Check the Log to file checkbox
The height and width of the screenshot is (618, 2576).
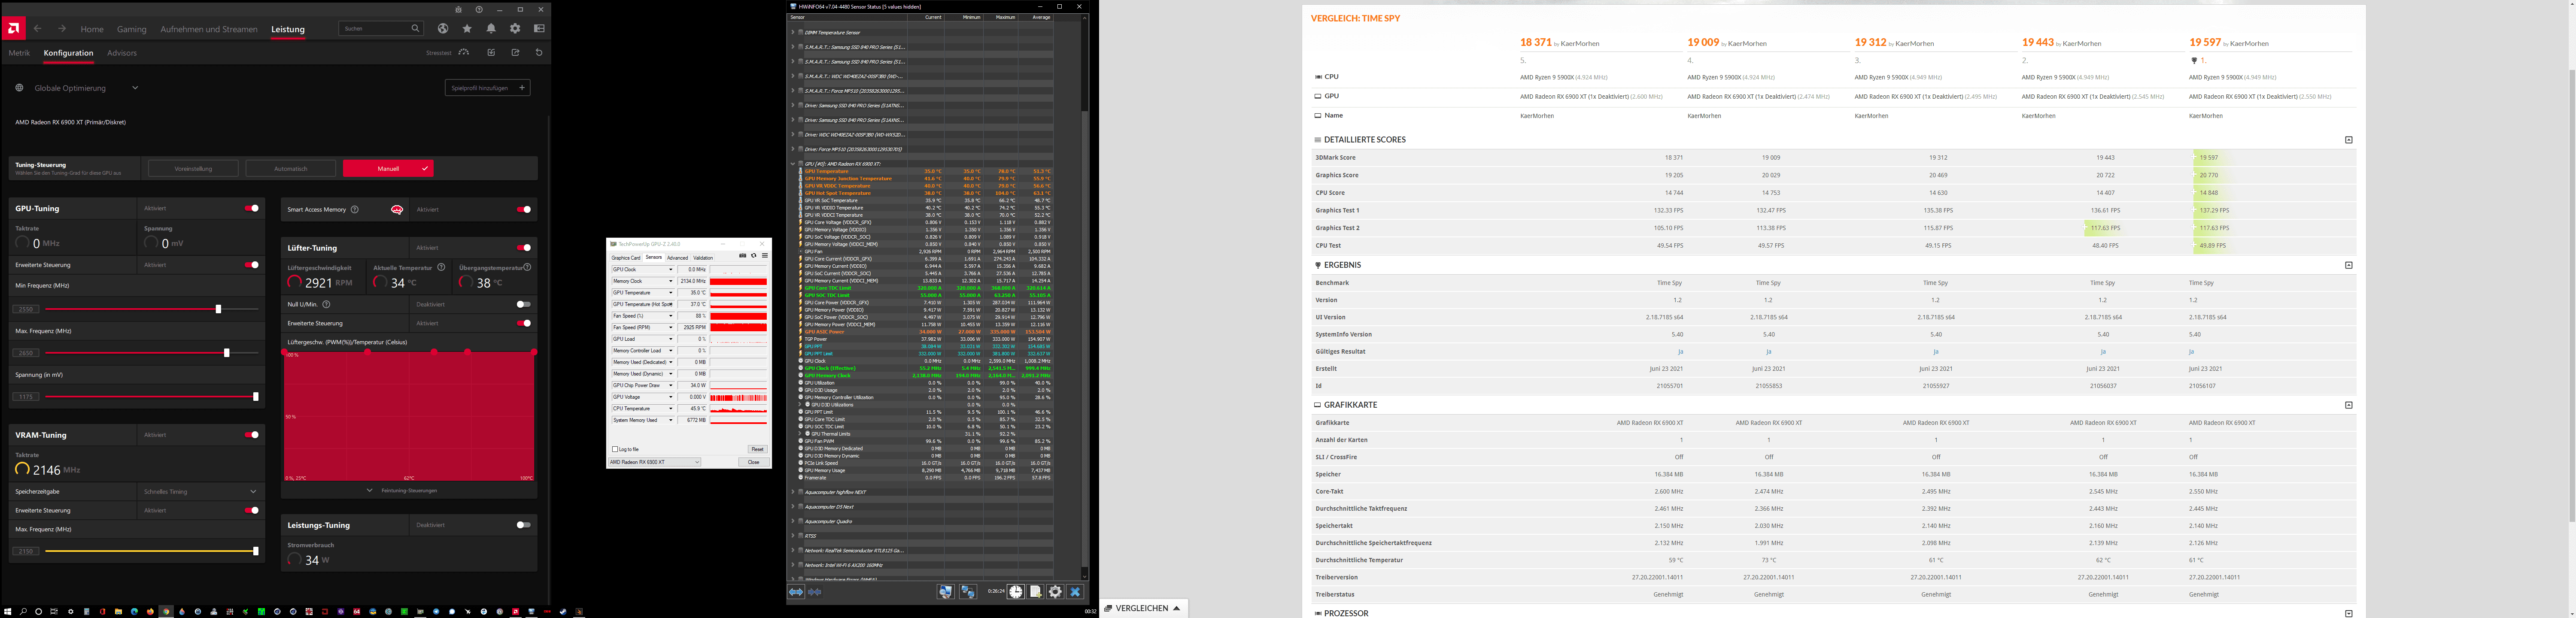(x=615, y=449)
